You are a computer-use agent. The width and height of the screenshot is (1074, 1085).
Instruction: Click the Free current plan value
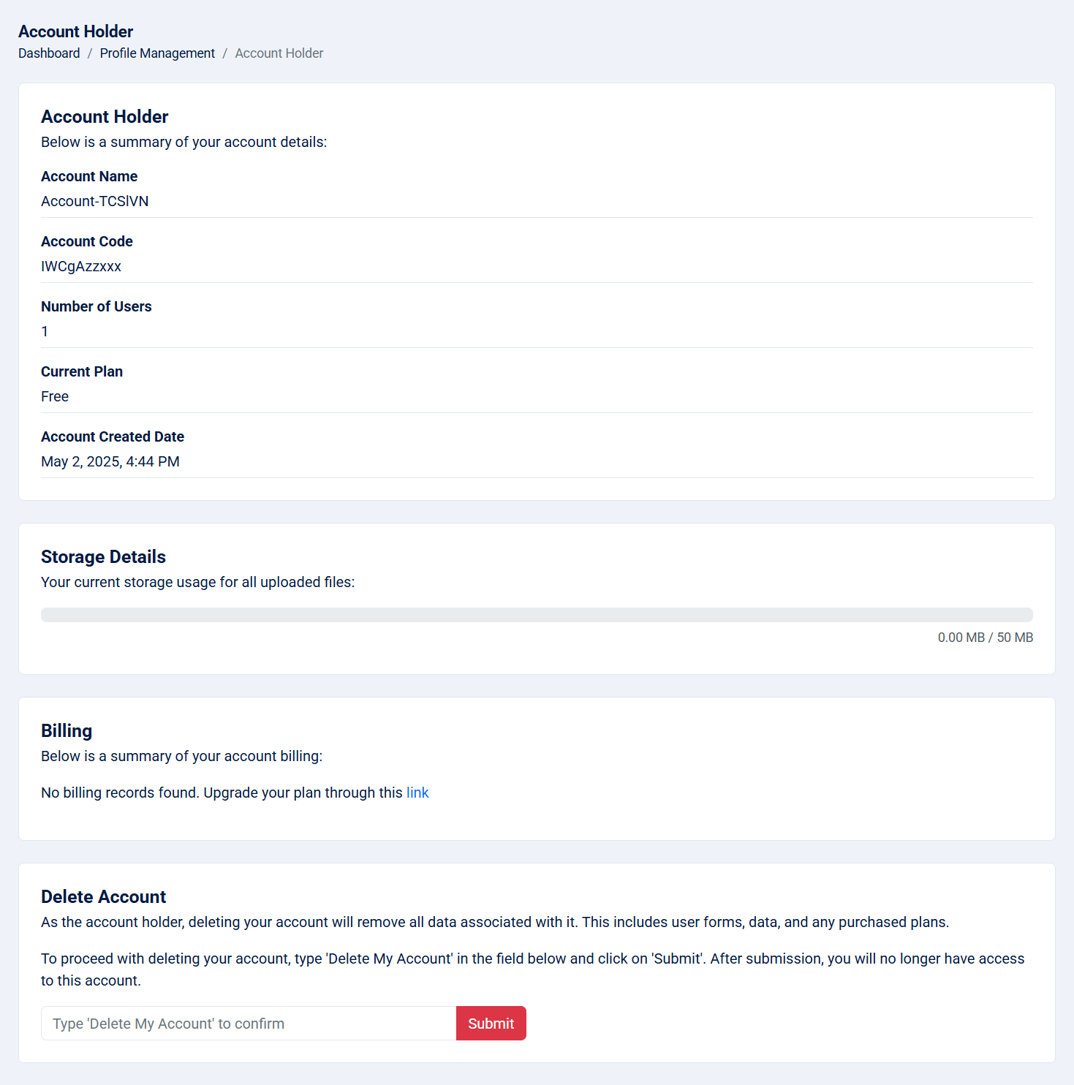[x=55, y=396]
